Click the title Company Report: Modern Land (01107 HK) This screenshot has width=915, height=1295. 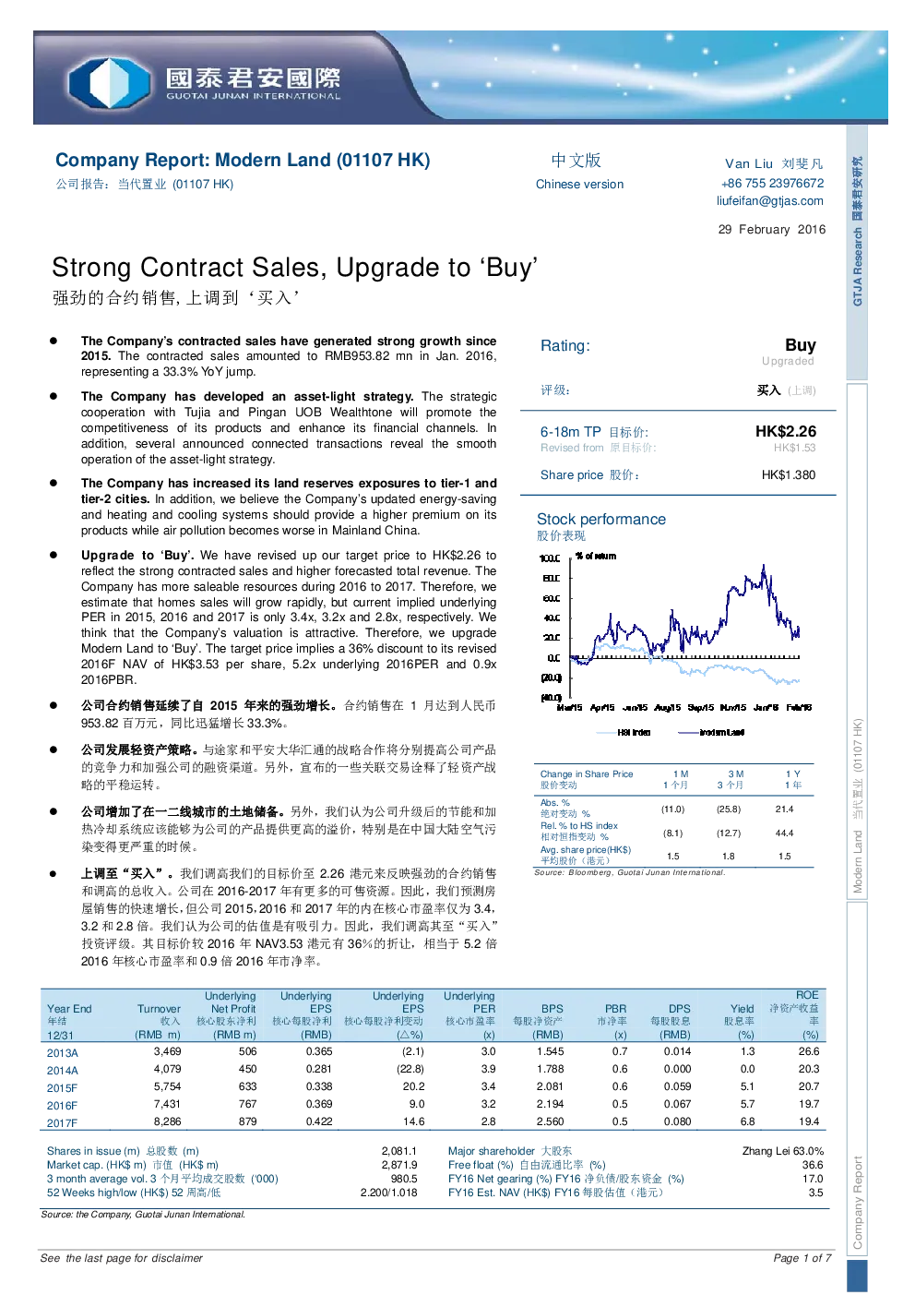[x=243, y=161]
